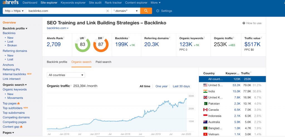Click the Indonesia flag icon

click(x=205, y=116)
